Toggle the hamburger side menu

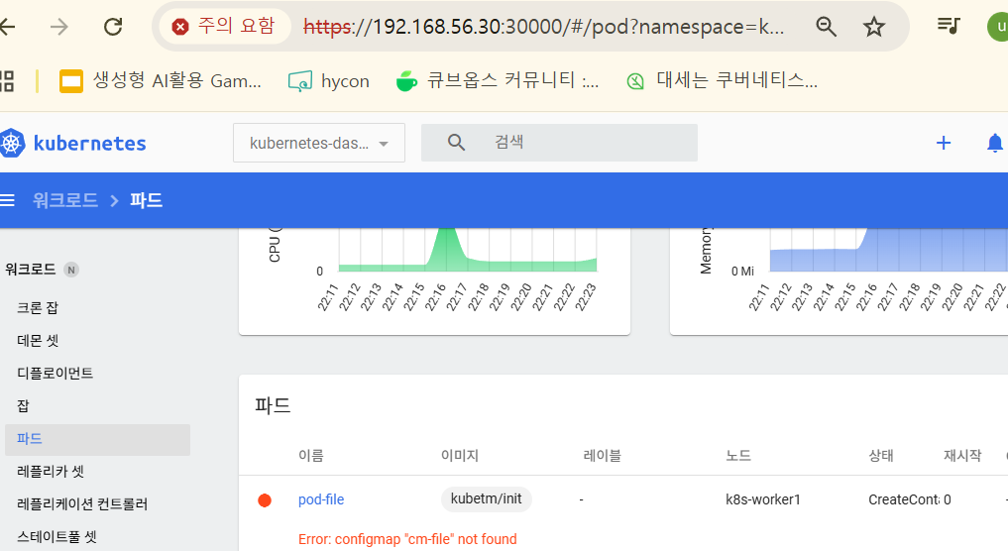[7, 200]
